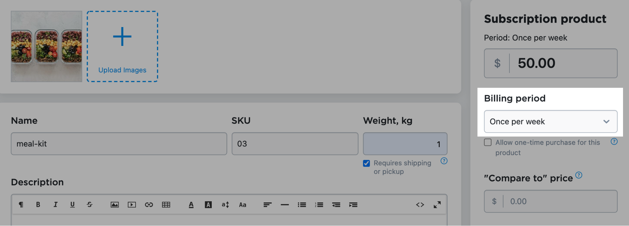629x226 pixels.
Task: Open the Billing period dropdown
Action: [x=550, y=122]
